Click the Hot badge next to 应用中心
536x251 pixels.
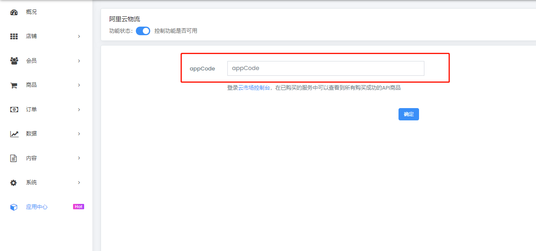pos(78,206)
